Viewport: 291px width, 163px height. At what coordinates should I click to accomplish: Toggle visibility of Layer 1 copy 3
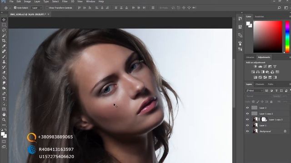[x=247, y=120]
